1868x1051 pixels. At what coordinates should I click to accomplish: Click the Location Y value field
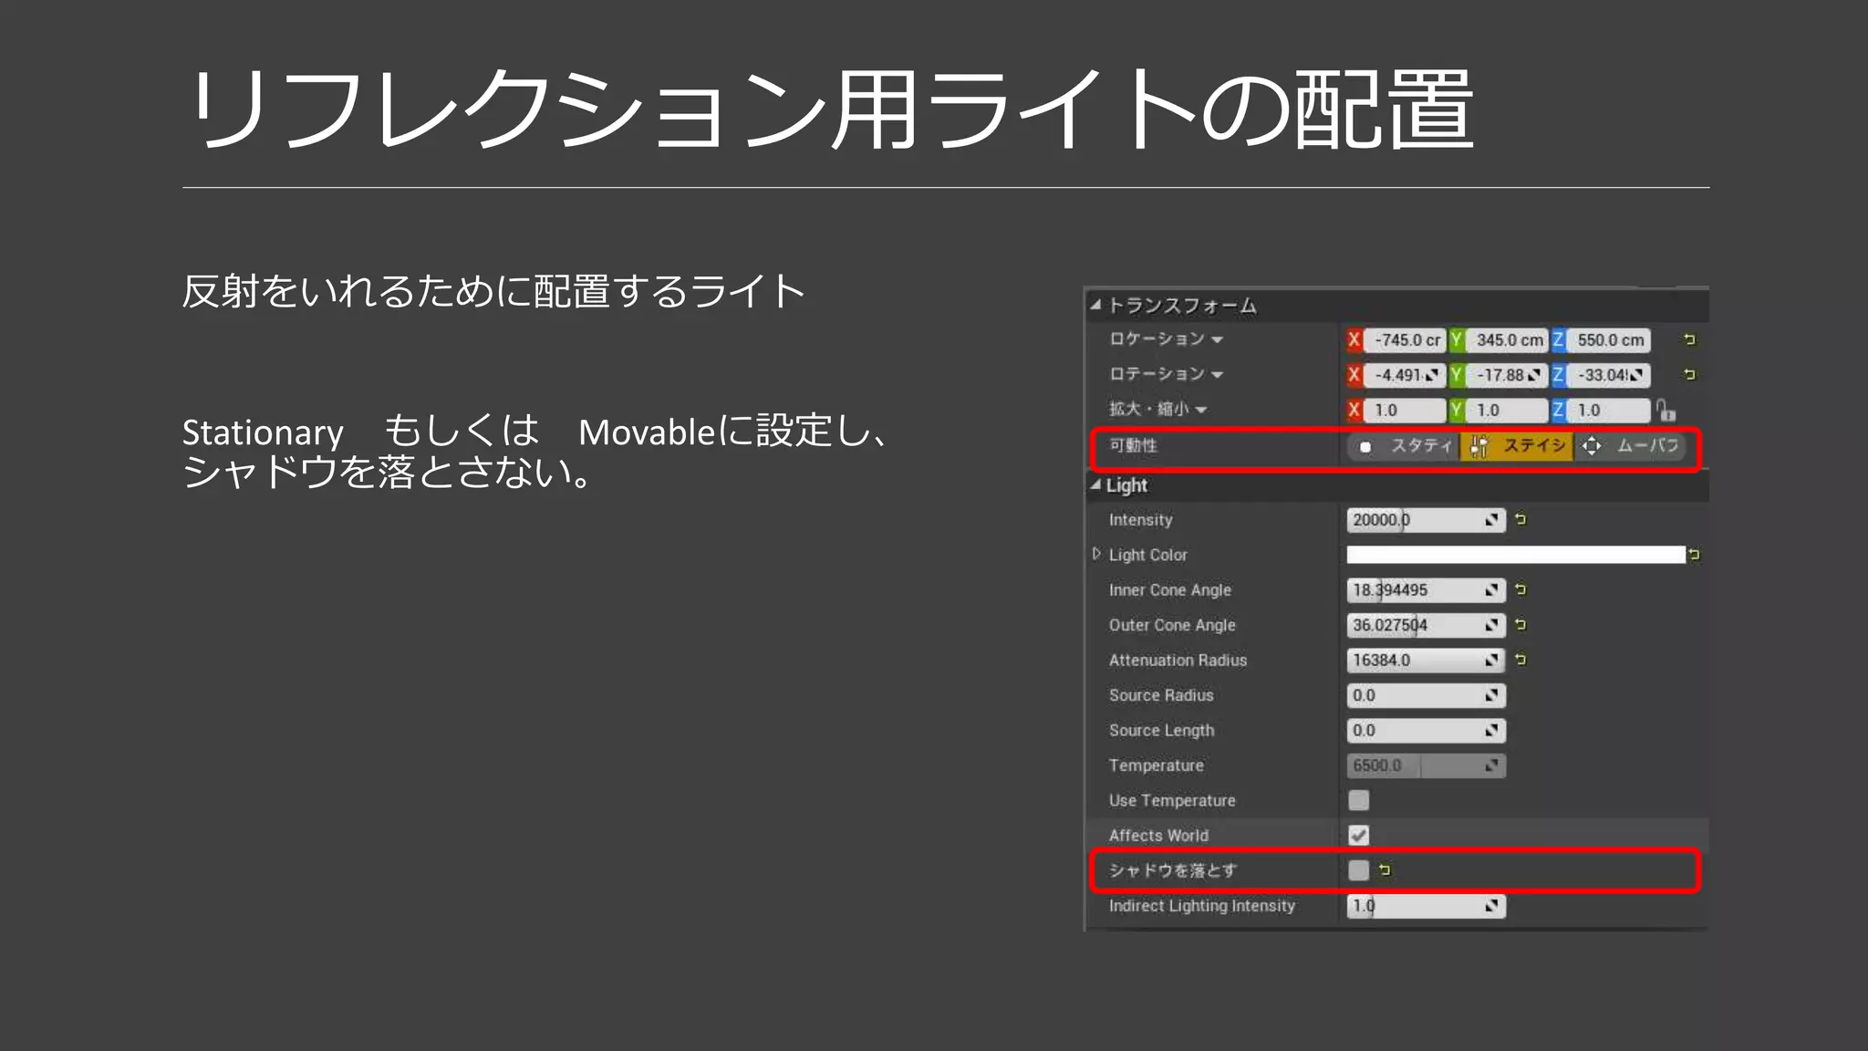pyautogui.click(x=1507, y=340)
